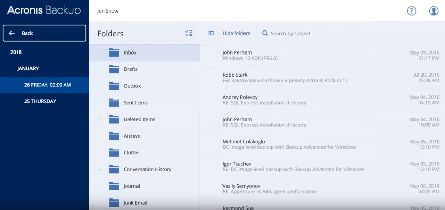Click the May 09, 2016 01:17 PM date

point(424,55)
